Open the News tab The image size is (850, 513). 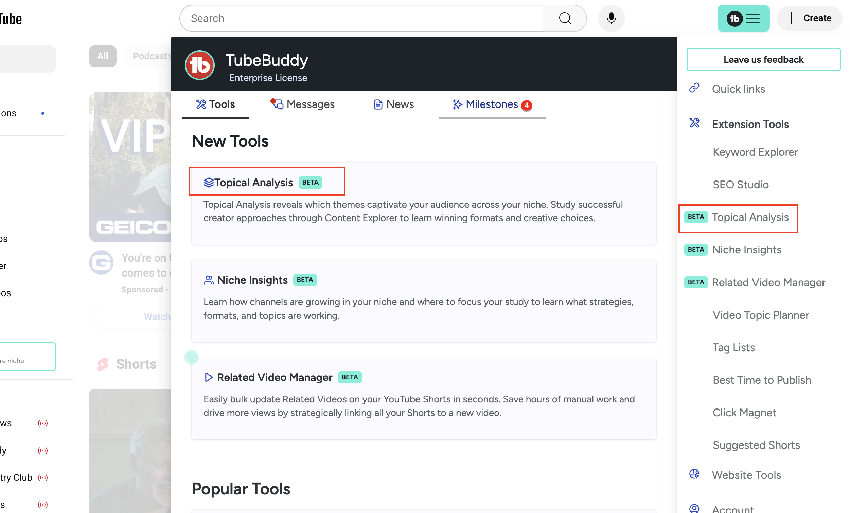tap(394, 104)
